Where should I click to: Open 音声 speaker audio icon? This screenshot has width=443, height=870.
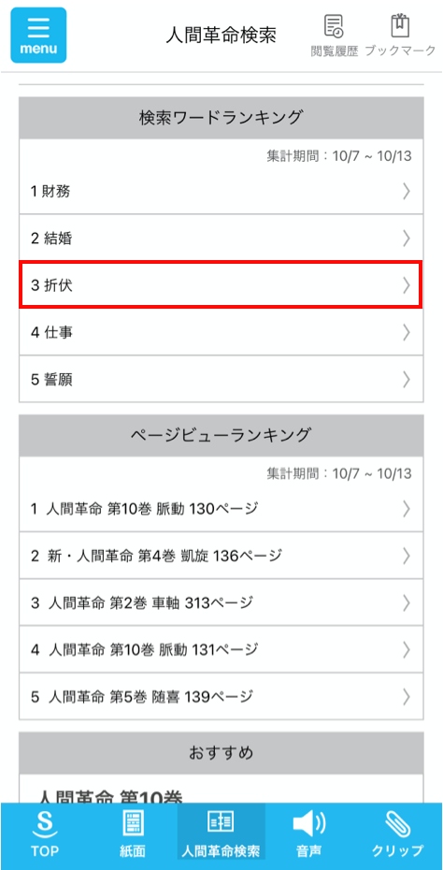(x=309, y=835)
